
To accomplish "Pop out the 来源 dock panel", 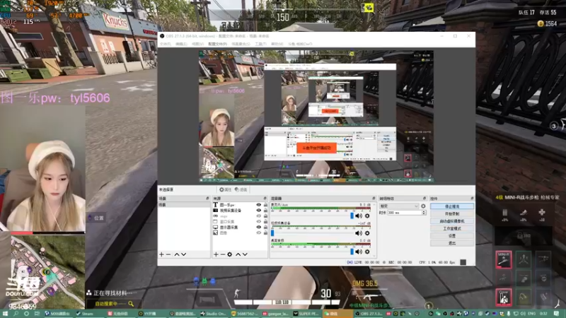I will pos(265,199).
